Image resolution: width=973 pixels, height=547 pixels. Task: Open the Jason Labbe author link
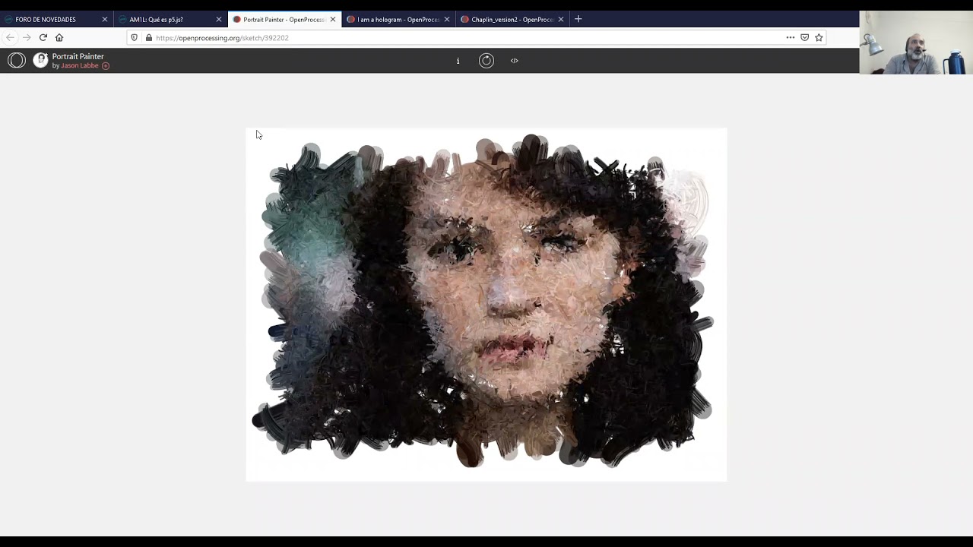click(x=80, y=66)
